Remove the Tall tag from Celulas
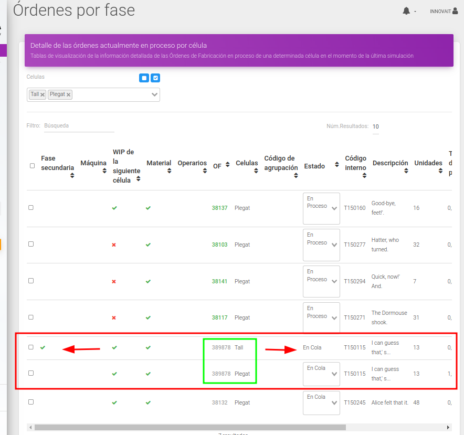This screenshot has height=435, width=464. click(43, 94)
